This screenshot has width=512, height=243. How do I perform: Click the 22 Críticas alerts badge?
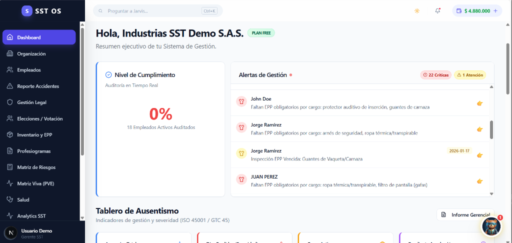click(x=436, y=75)
